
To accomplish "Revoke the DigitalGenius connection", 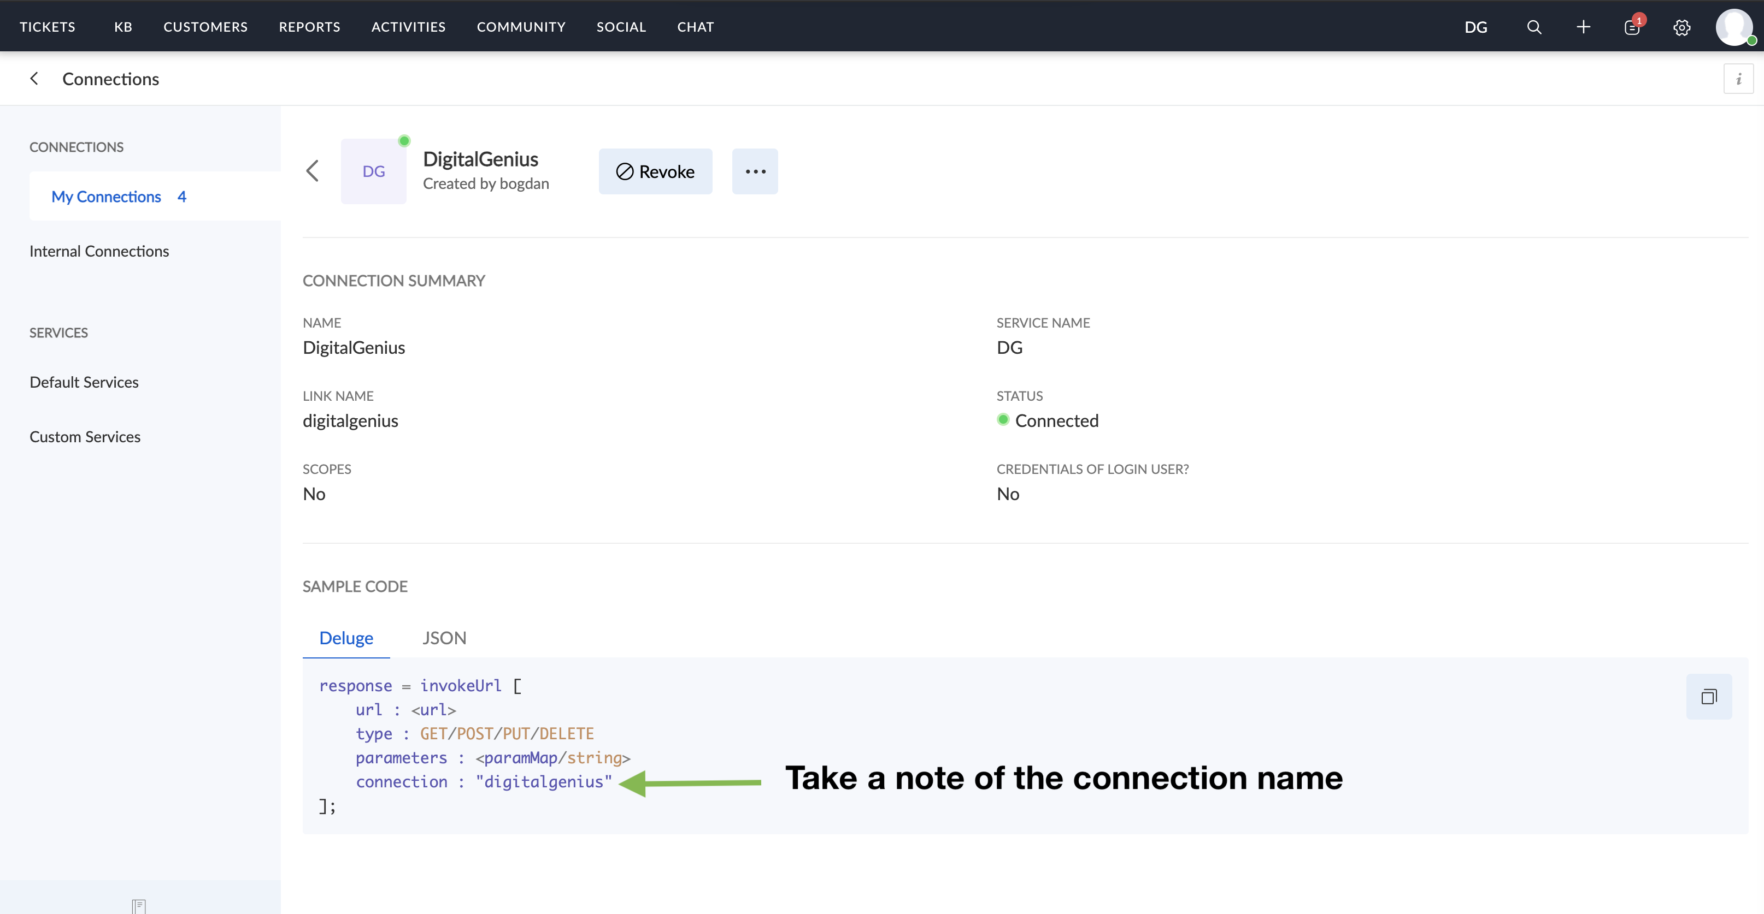I will pos(655,171).
